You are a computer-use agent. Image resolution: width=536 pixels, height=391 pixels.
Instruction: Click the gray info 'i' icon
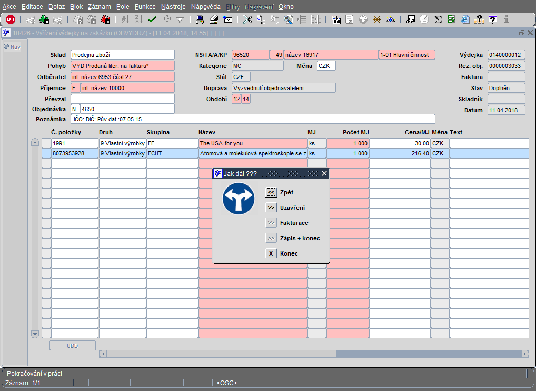coord(507,19)
